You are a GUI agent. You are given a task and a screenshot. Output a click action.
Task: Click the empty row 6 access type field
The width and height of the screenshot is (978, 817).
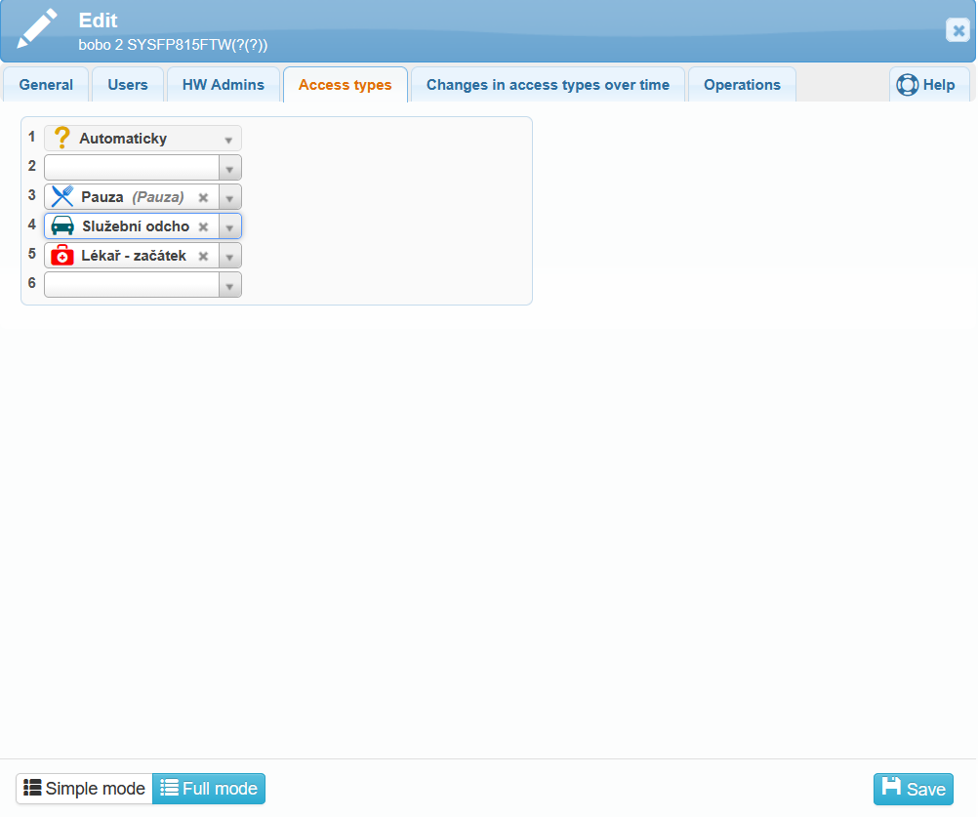pos(132,284)
